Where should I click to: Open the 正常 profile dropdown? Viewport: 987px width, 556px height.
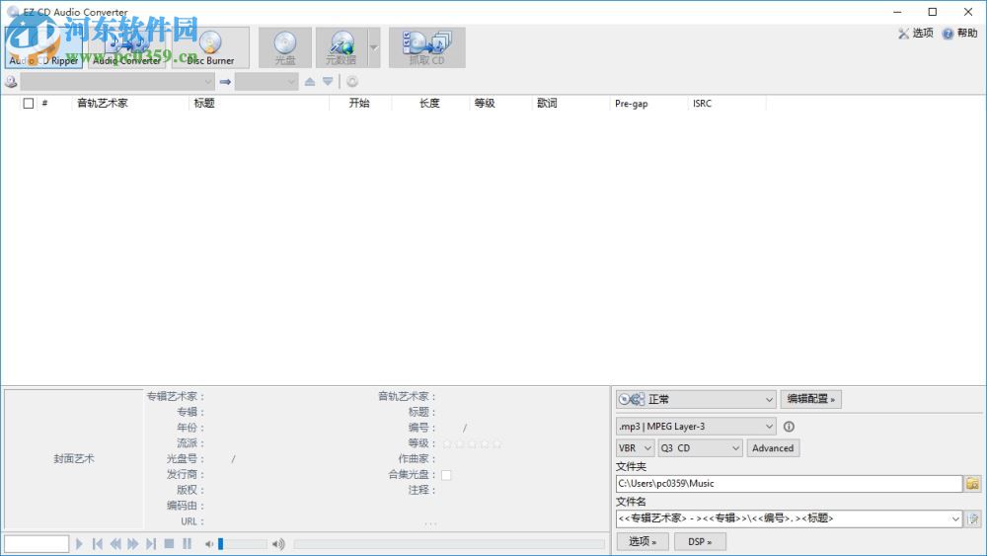coord(696,399)
